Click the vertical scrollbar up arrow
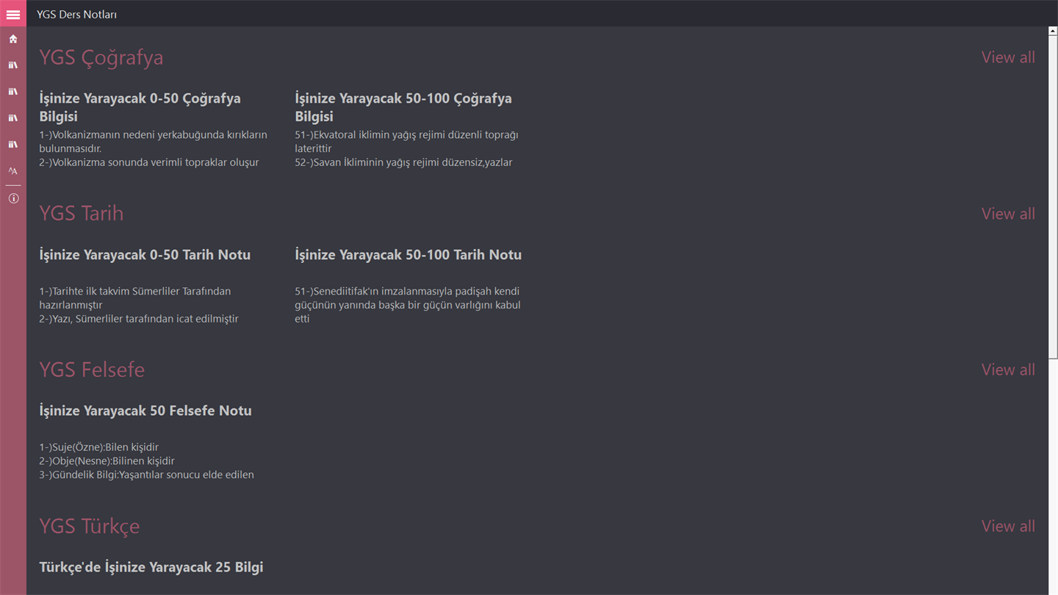 [x=1053, y=31]
